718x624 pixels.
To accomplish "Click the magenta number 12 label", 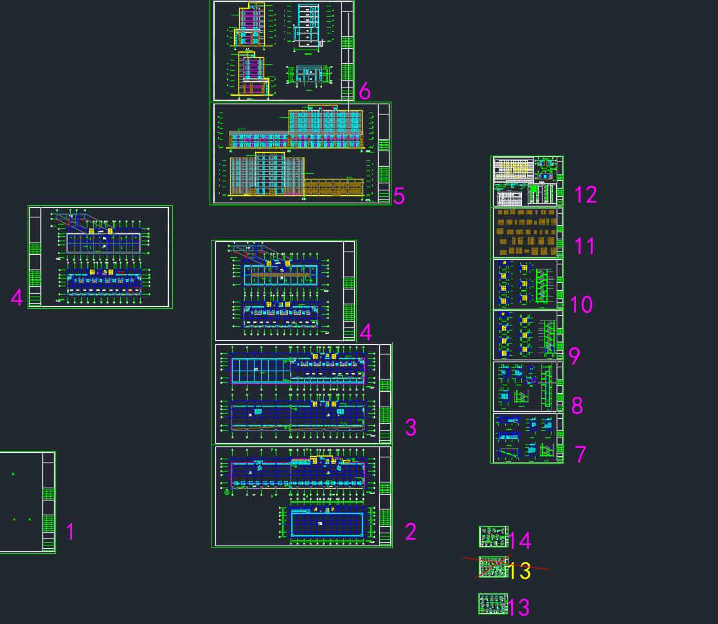I will coord(585,194).
